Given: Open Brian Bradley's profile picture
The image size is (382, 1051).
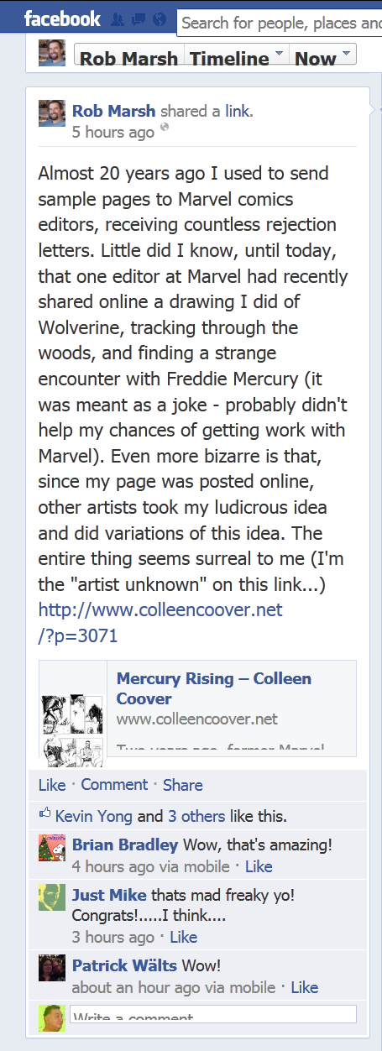Looking at the screenshot, I should (52, 847).
